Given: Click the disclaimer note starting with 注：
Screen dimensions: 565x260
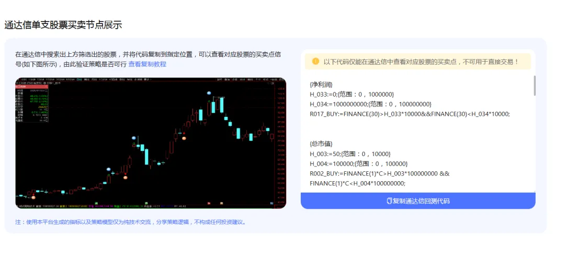Looking at the screenshot, I should (131, 222).
